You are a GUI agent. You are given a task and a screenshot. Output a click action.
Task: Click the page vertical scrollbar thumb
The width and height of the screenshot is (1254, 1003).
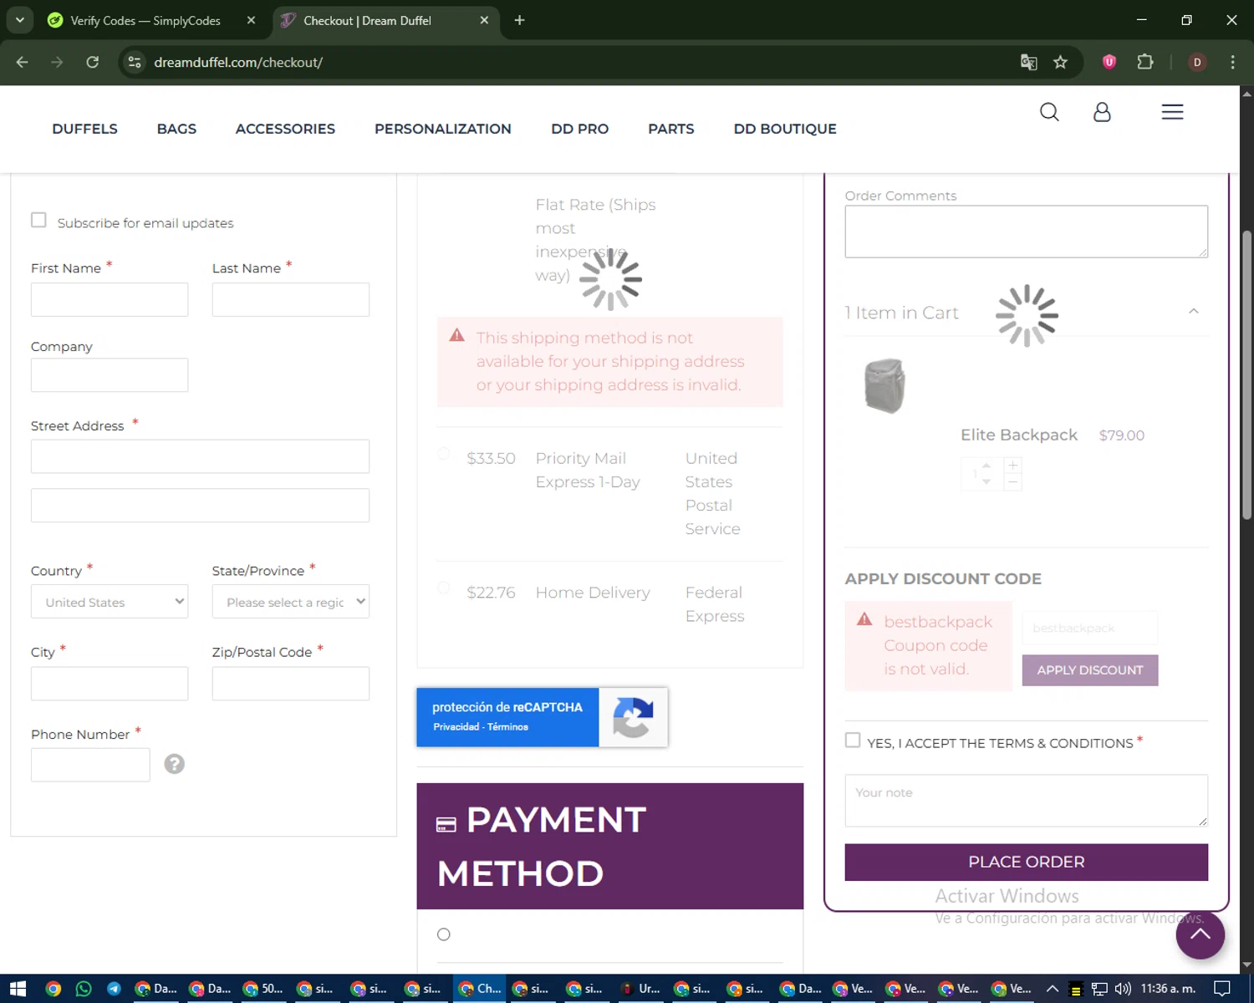1246,376
